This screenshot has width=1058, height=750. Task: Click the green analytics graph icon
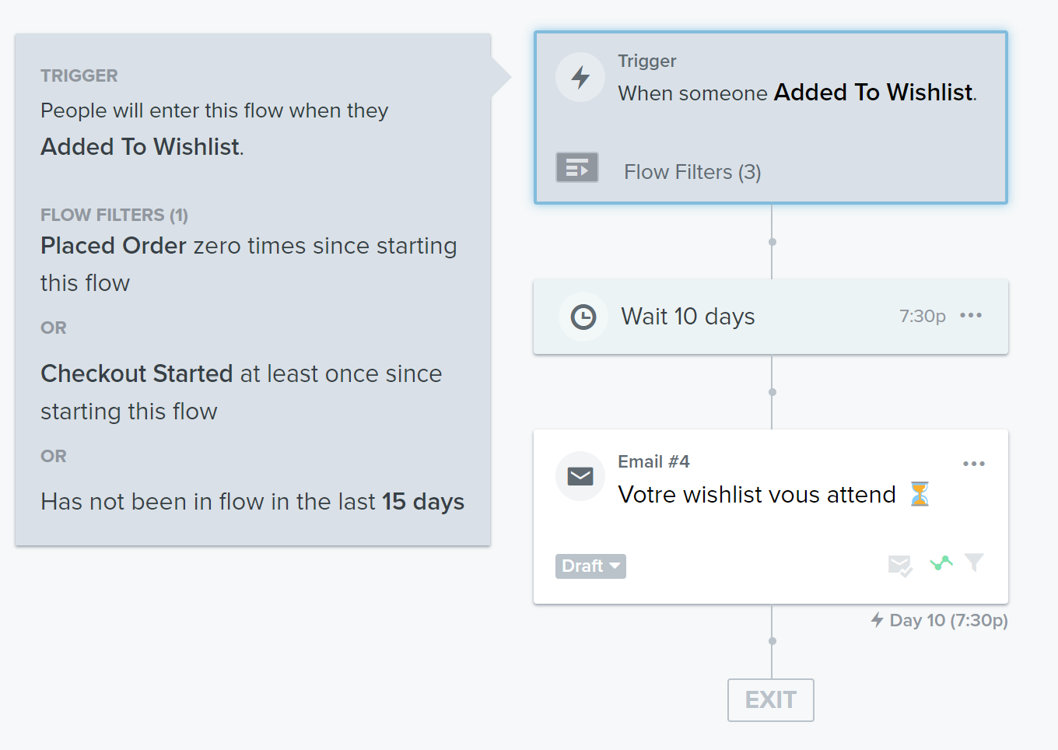coord(941,562)
